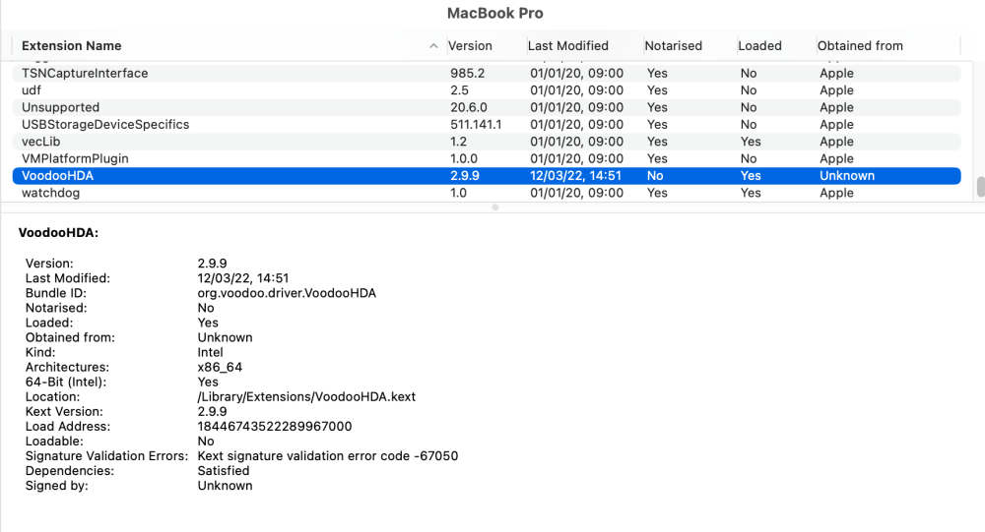
Task: Click the VoodooHDA: detail heading
Action: pos(58,233)
